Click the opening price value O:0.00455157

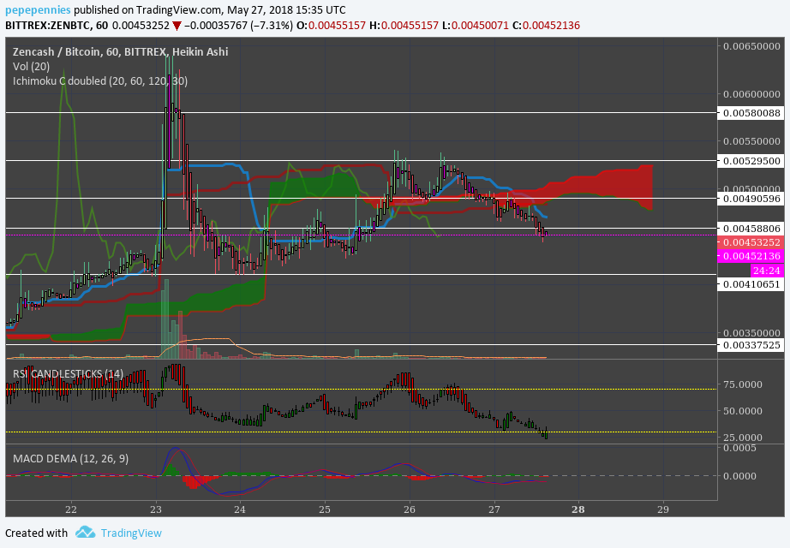coord(331,25)
